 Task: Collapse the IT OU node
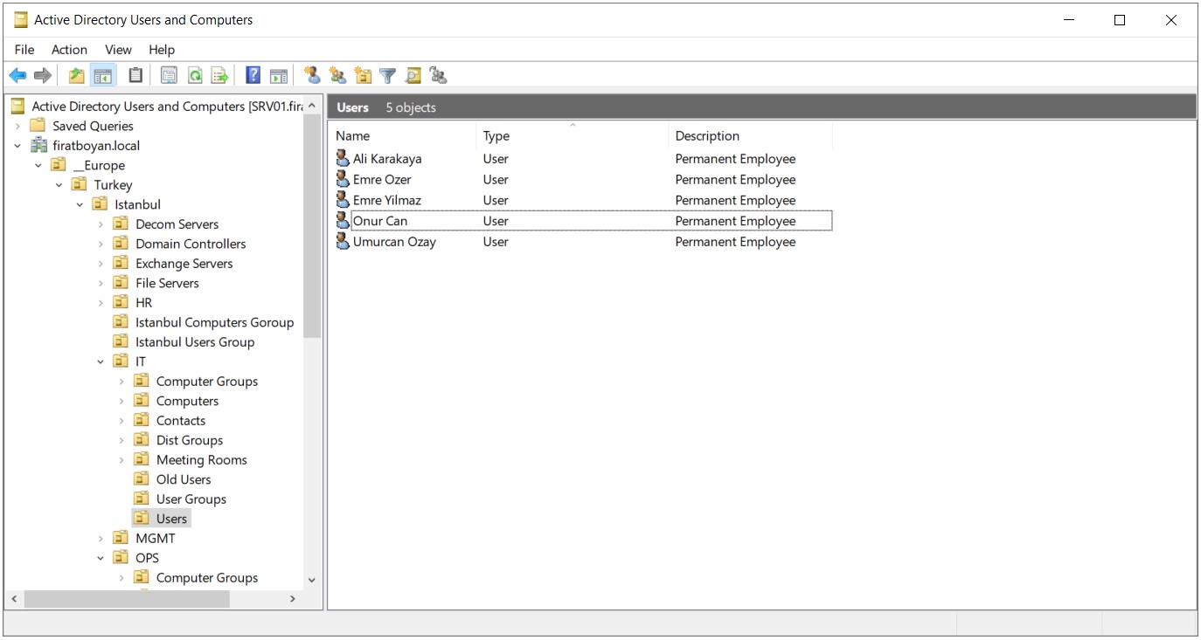[x=101, y=361]
